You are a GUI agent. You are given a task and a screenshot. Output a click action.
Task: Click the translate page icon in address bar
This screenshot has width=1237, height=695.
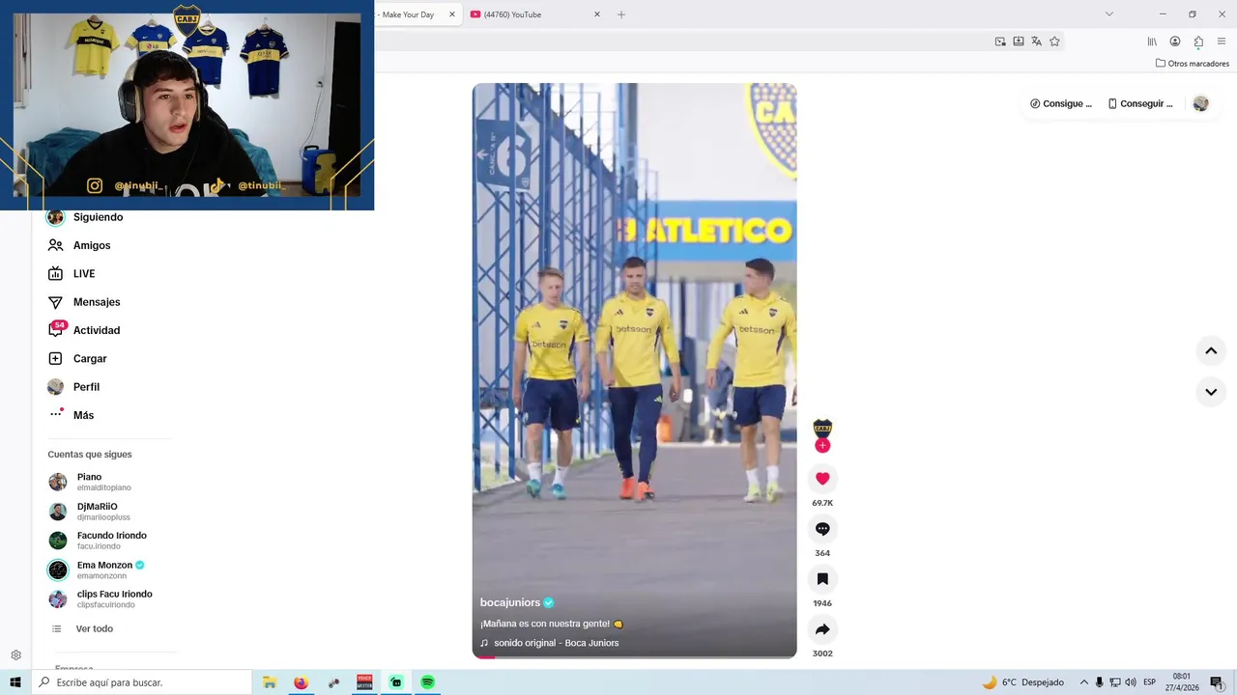[x=1036, y=42]
